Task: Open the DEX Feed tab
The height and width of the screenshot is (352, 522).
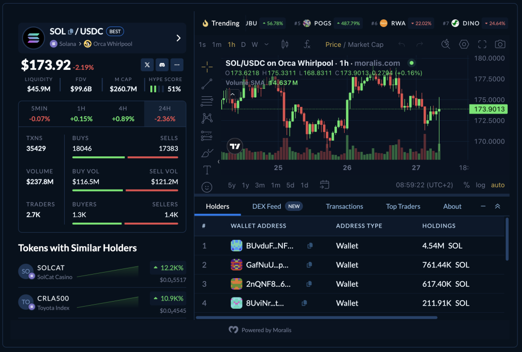Action: coord(277,206)
